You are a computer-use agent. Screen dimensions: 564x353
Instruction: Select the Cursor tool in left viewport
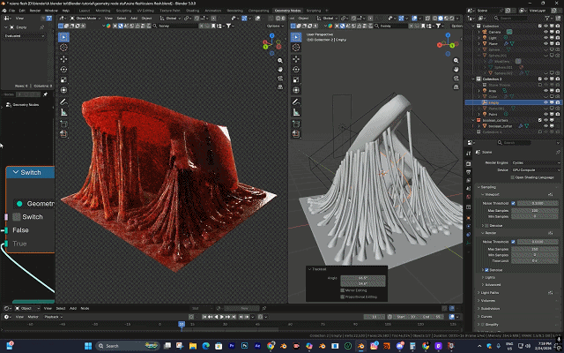(x=64, y=48)
